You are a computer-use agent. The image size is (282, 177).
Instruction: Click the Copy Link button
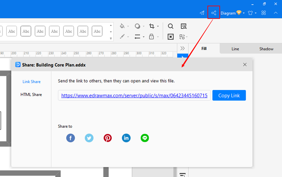[x=229, y=95]
